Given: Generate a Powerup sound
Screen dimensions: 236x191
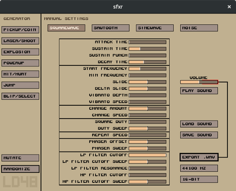Looking at the screenshot, I should [20, 63].
